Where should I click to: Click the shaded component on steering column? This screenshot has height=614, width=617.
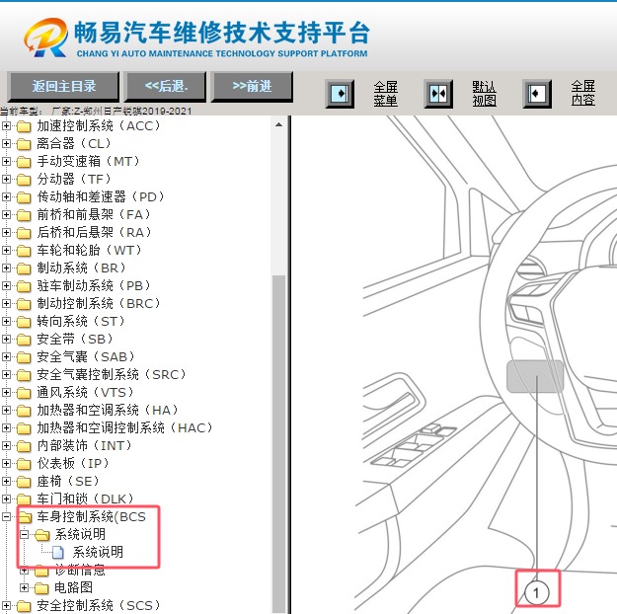(535, 376)
